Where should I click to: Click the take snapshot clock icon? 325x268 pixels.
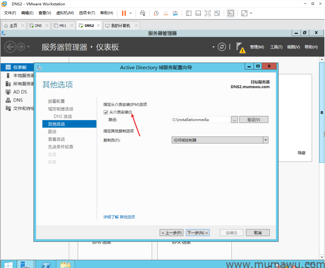(156, 13)
